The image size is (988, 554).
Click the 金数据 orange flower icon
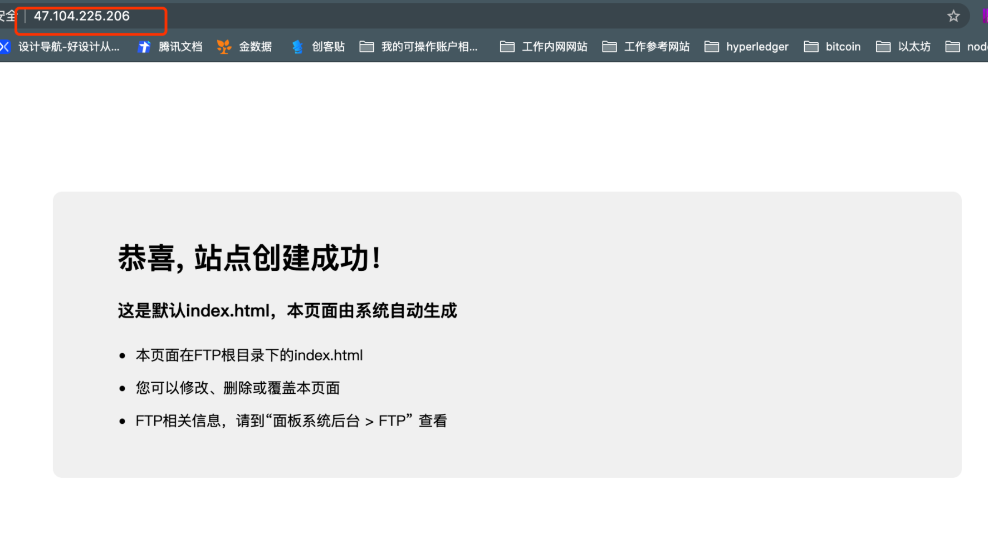(224, 47)
